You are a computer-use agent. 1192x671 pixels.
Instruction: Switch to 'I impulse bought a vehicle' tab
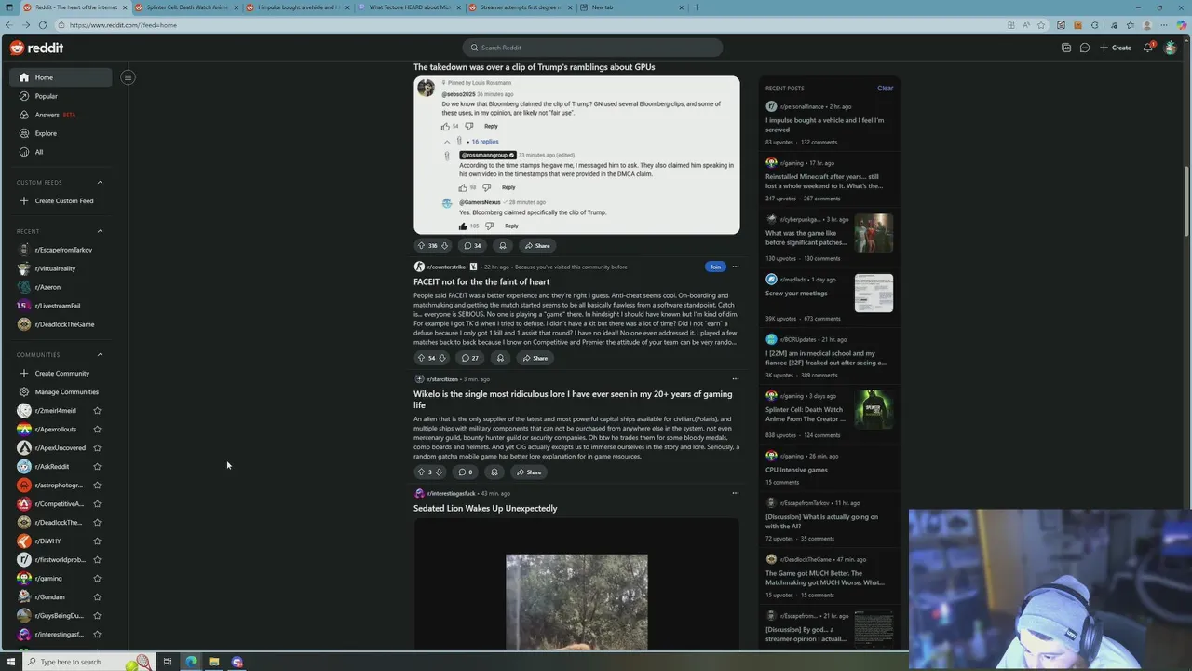(298, 7)
